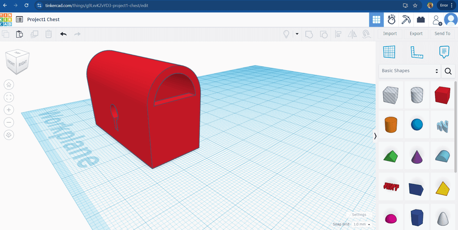Switch to 3D Design grid view
458x230 pixels.
point(376,20)
